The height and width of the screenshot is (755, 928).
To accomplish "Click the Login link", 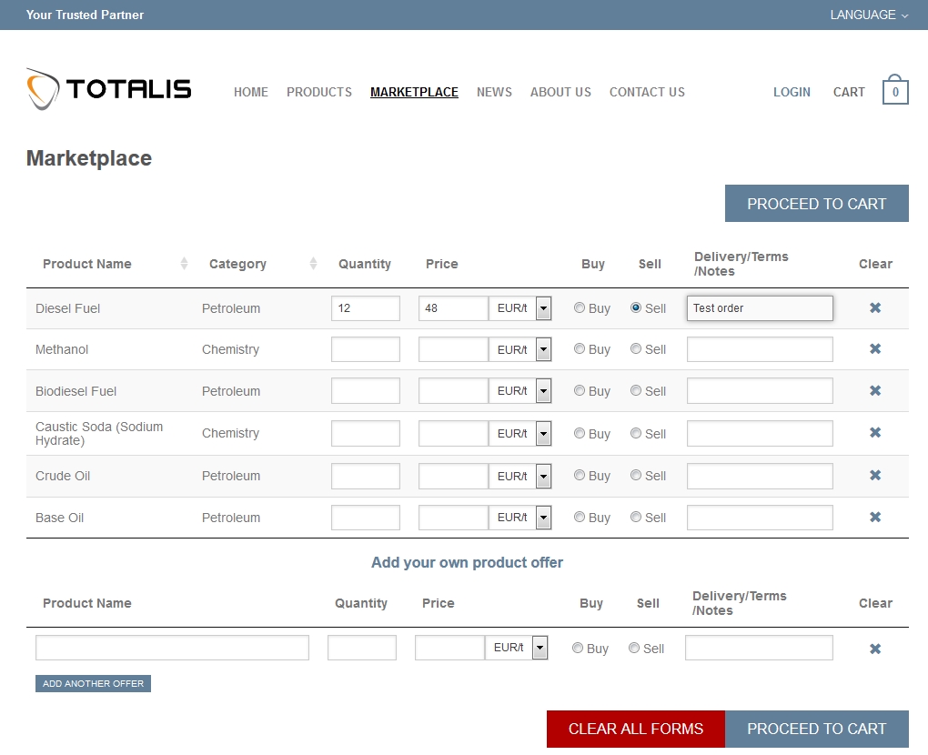I will click(792, 92).
